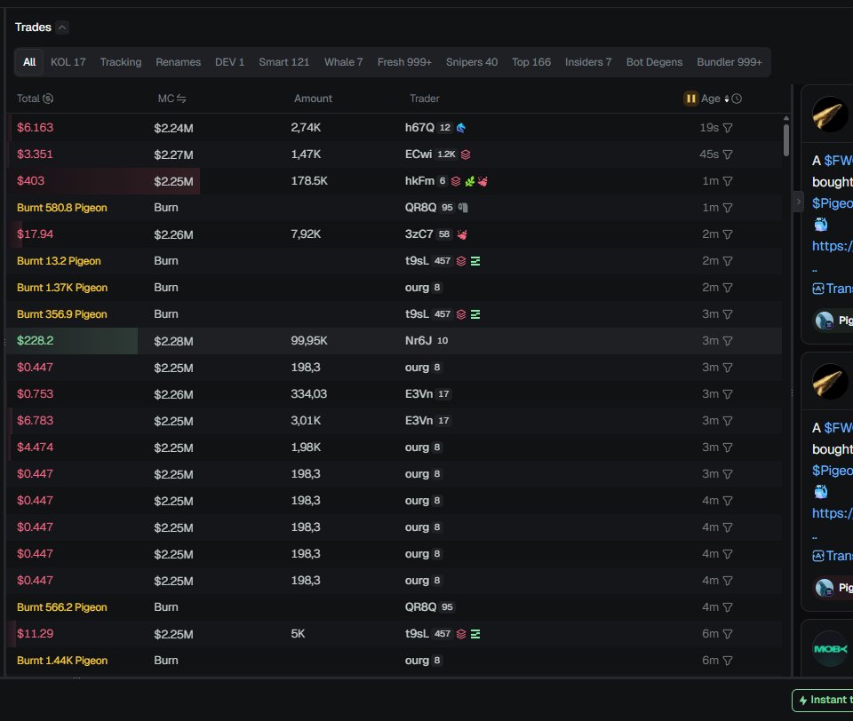Select the All trades tab
This screenshot has width=853, height=721.
[x=29, y=62]
